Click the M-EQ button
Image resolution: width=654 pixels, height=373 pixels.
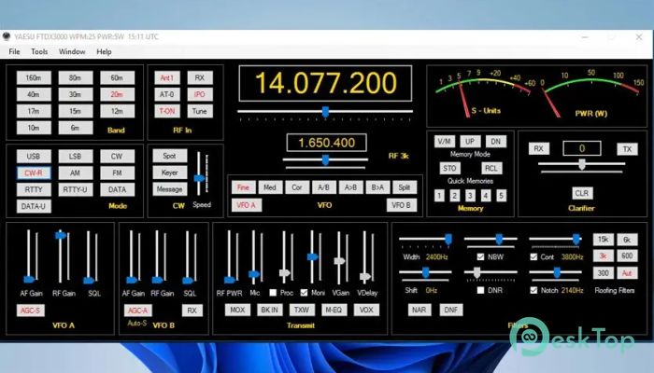334,310
